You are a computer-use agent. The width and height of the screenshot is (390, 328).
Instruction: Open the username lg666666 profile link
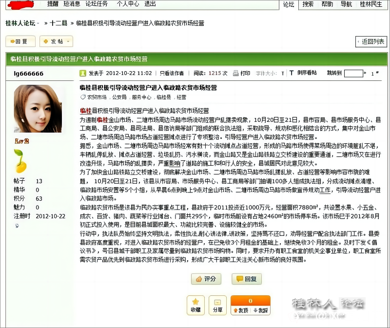(x=28, y=74)
